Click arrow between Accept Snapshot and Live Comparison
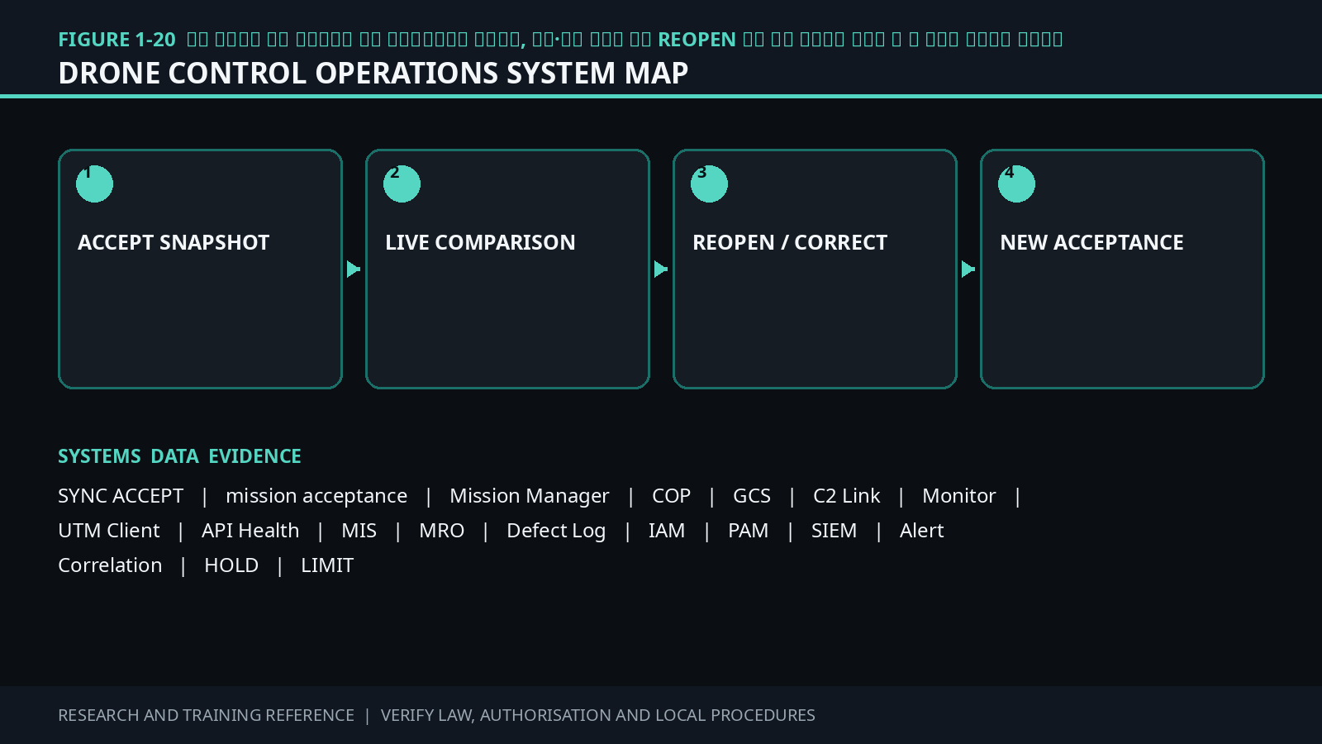The height and width of the screenshot is (744, 1322). click(354, 269)
